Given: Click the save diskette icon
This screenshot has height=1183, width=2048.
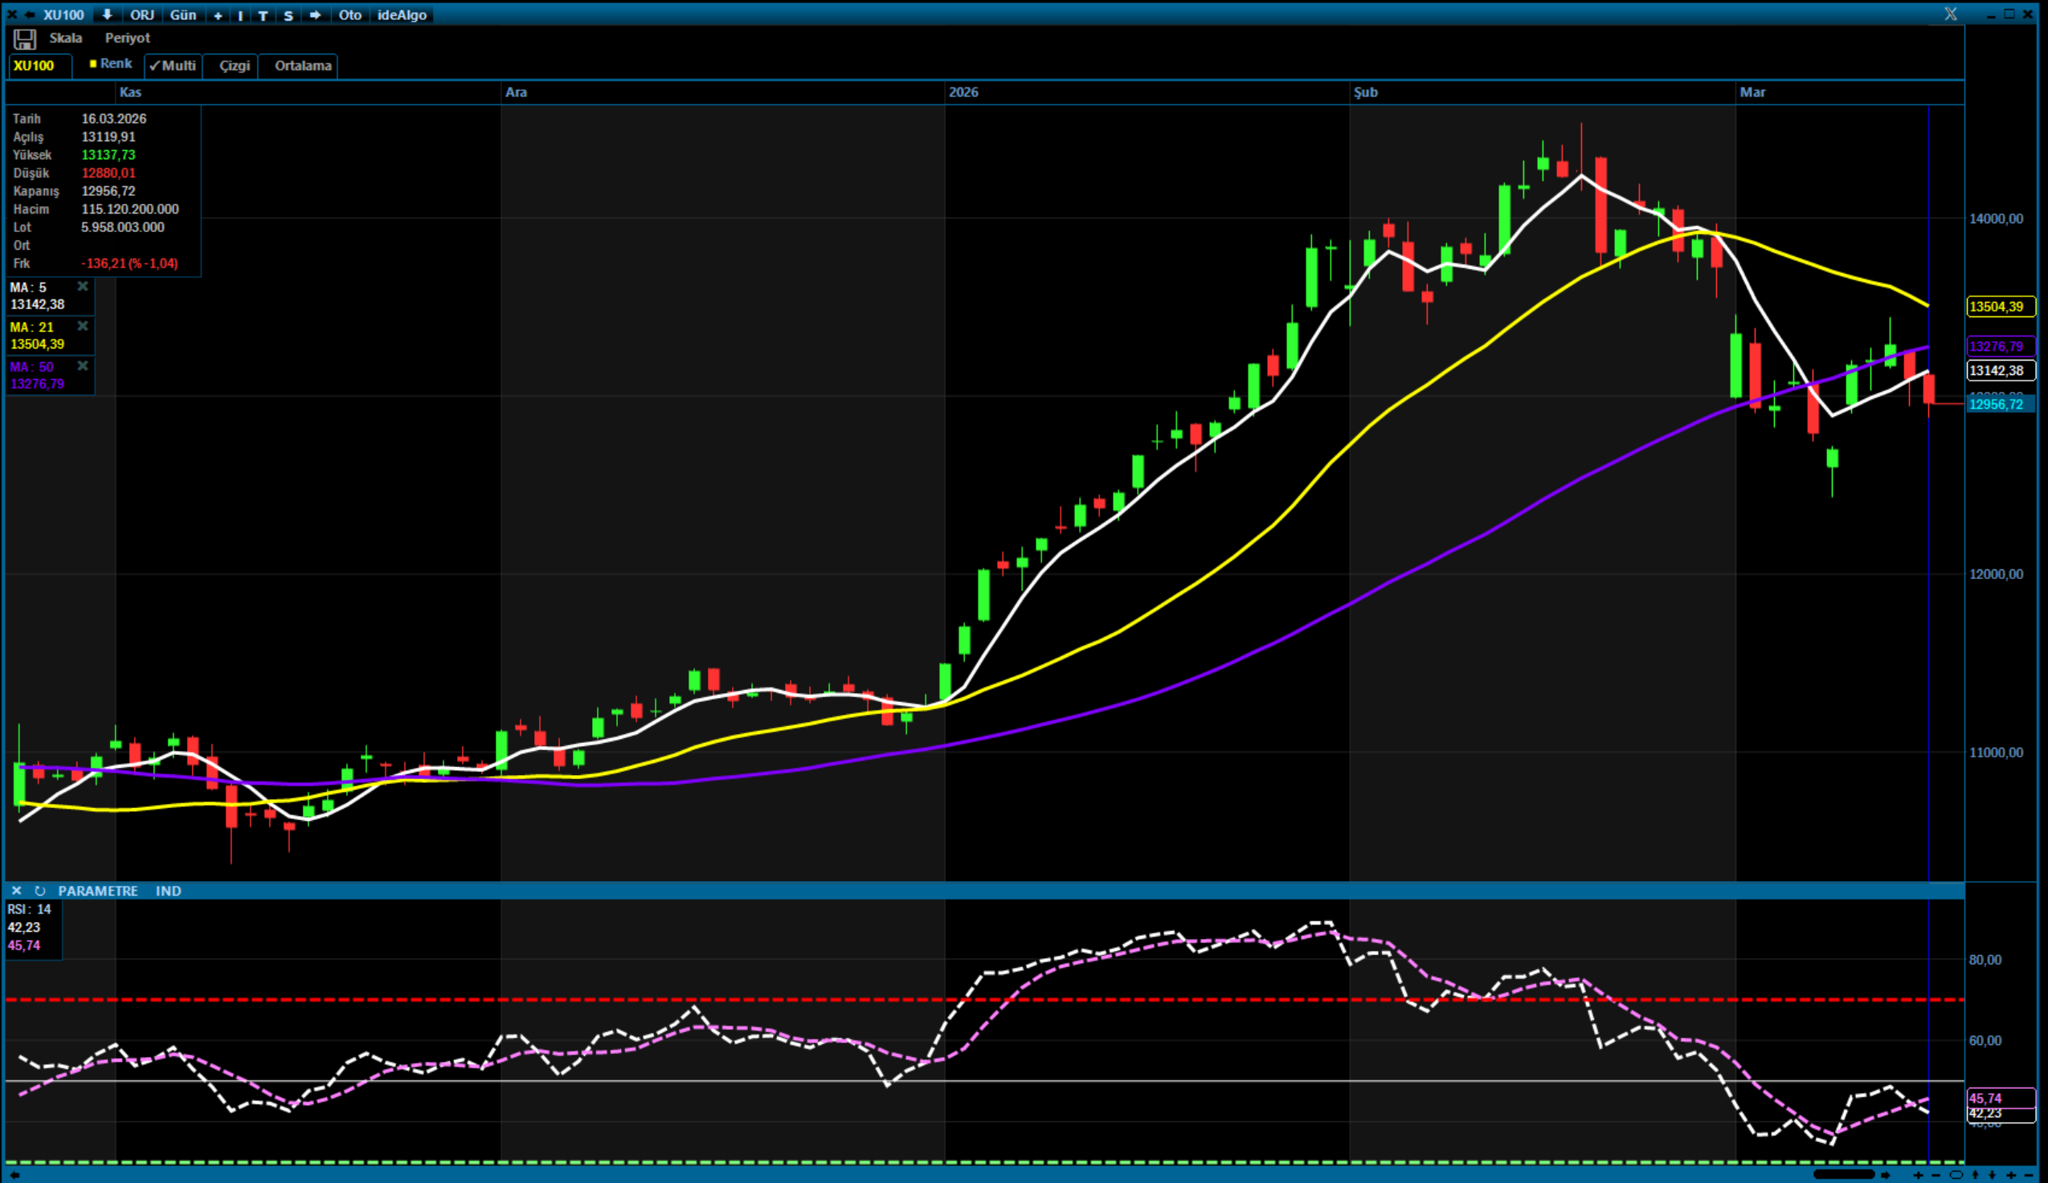Looking at the screenshot, I should click(x=24, y=39).
